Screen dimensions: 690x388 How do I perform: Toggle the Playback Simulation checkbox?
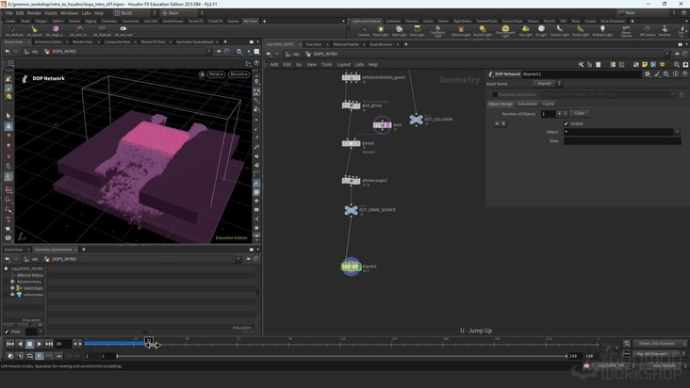coord(495,94)
